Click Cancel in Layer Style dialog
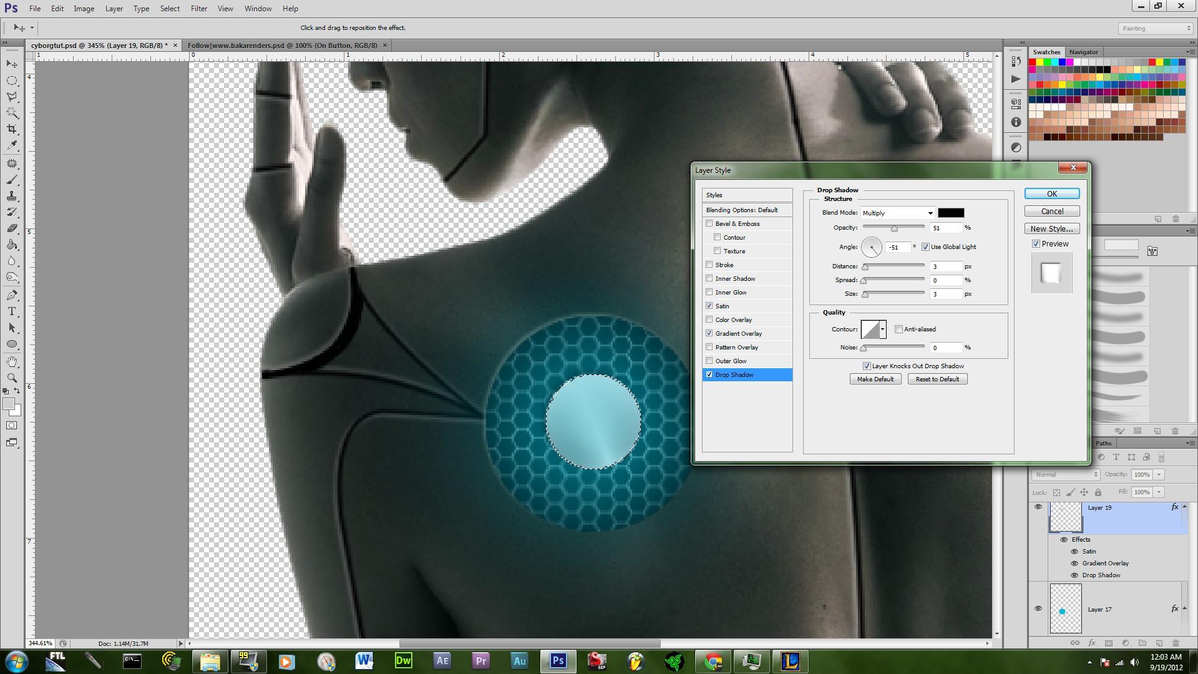 (1052, 211)
